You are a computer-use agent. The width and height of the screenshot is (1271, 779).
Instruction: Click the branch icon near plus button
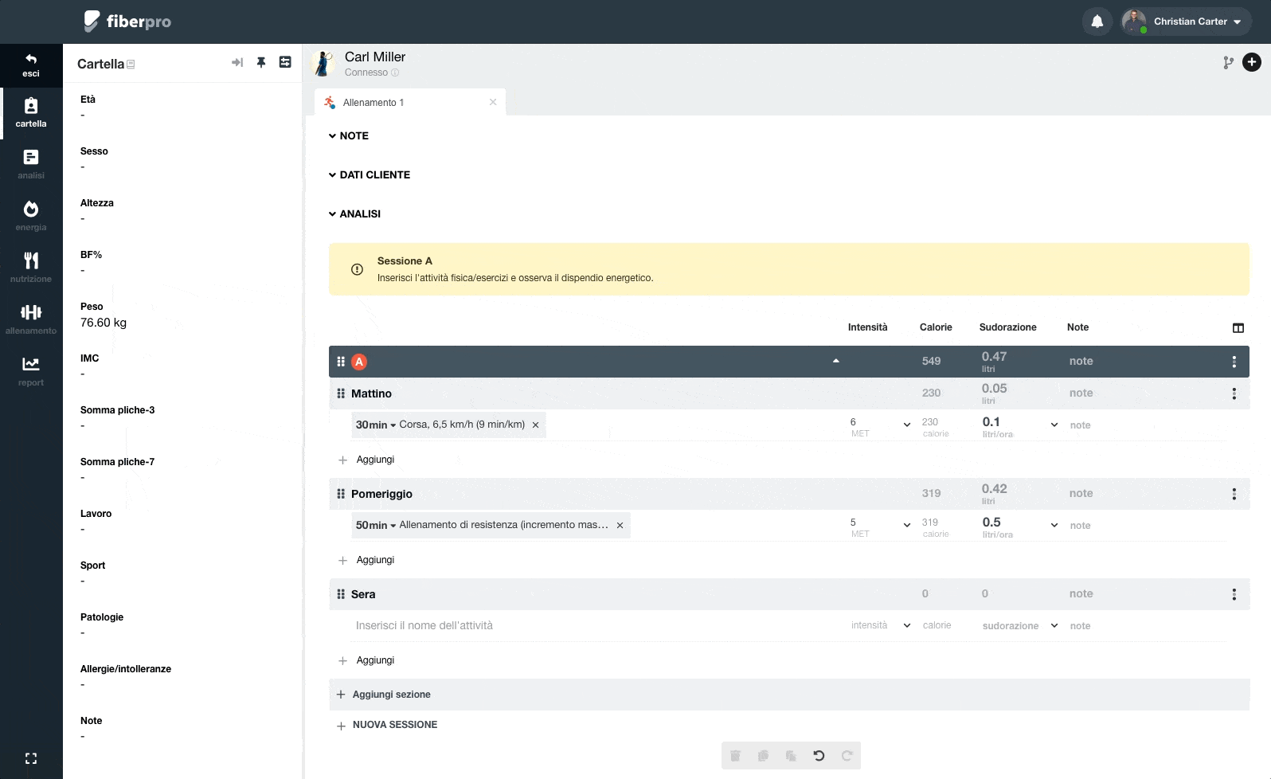1229,62
